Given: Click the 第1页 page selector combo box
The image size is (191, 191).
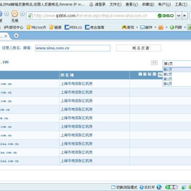Looking at the screenshot, I should pyautogui.click(x=177, y=63).
